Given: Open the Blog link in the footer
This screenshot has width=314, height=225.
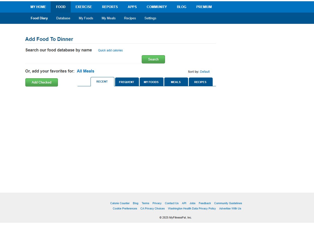Looking at the screenshot, I should 136,203.
